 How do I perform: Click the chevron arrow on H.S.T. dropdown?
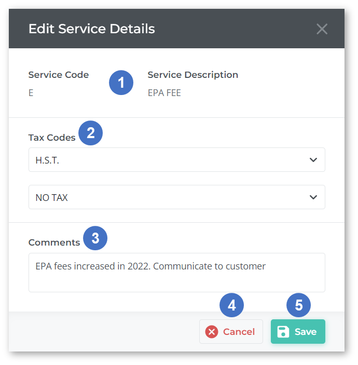point(313,160)
